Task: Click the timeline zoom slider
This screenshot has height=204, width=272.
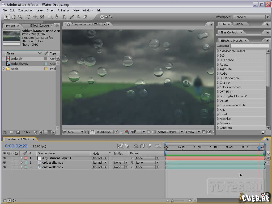Action: (x=173, y=201)
